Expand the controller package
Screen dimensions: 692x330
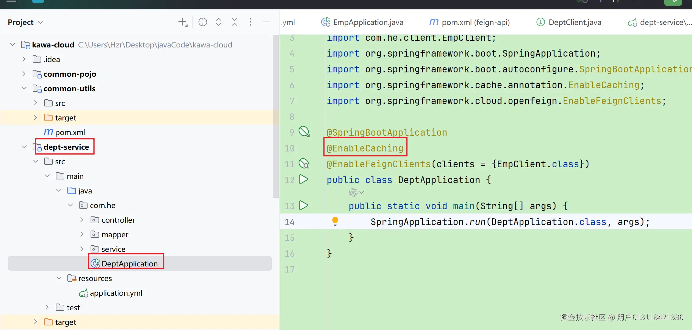coord(82,220)
